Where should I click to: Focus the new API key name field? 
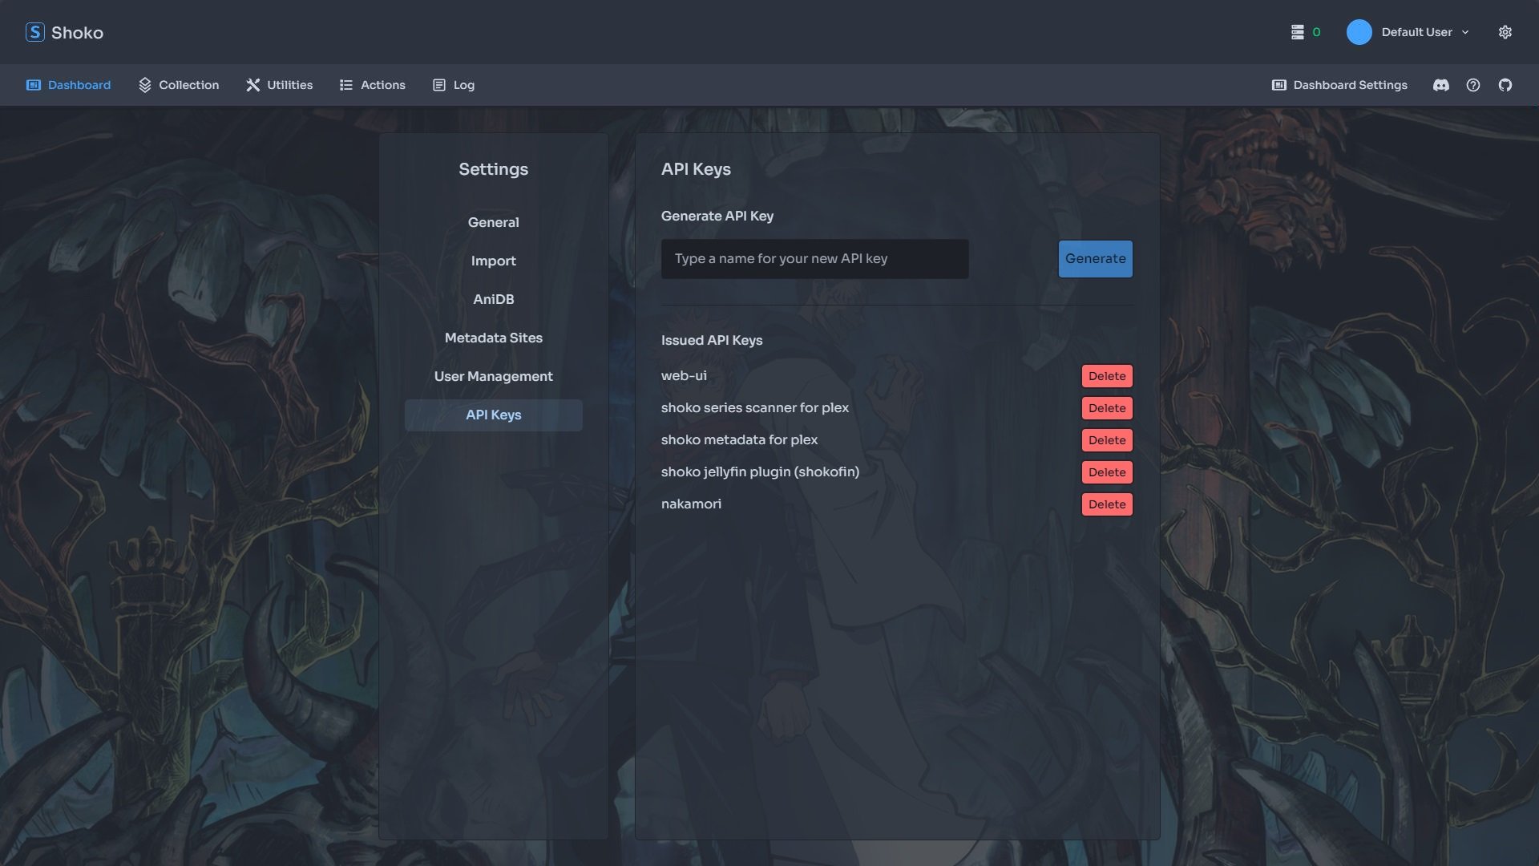[814, 258]
